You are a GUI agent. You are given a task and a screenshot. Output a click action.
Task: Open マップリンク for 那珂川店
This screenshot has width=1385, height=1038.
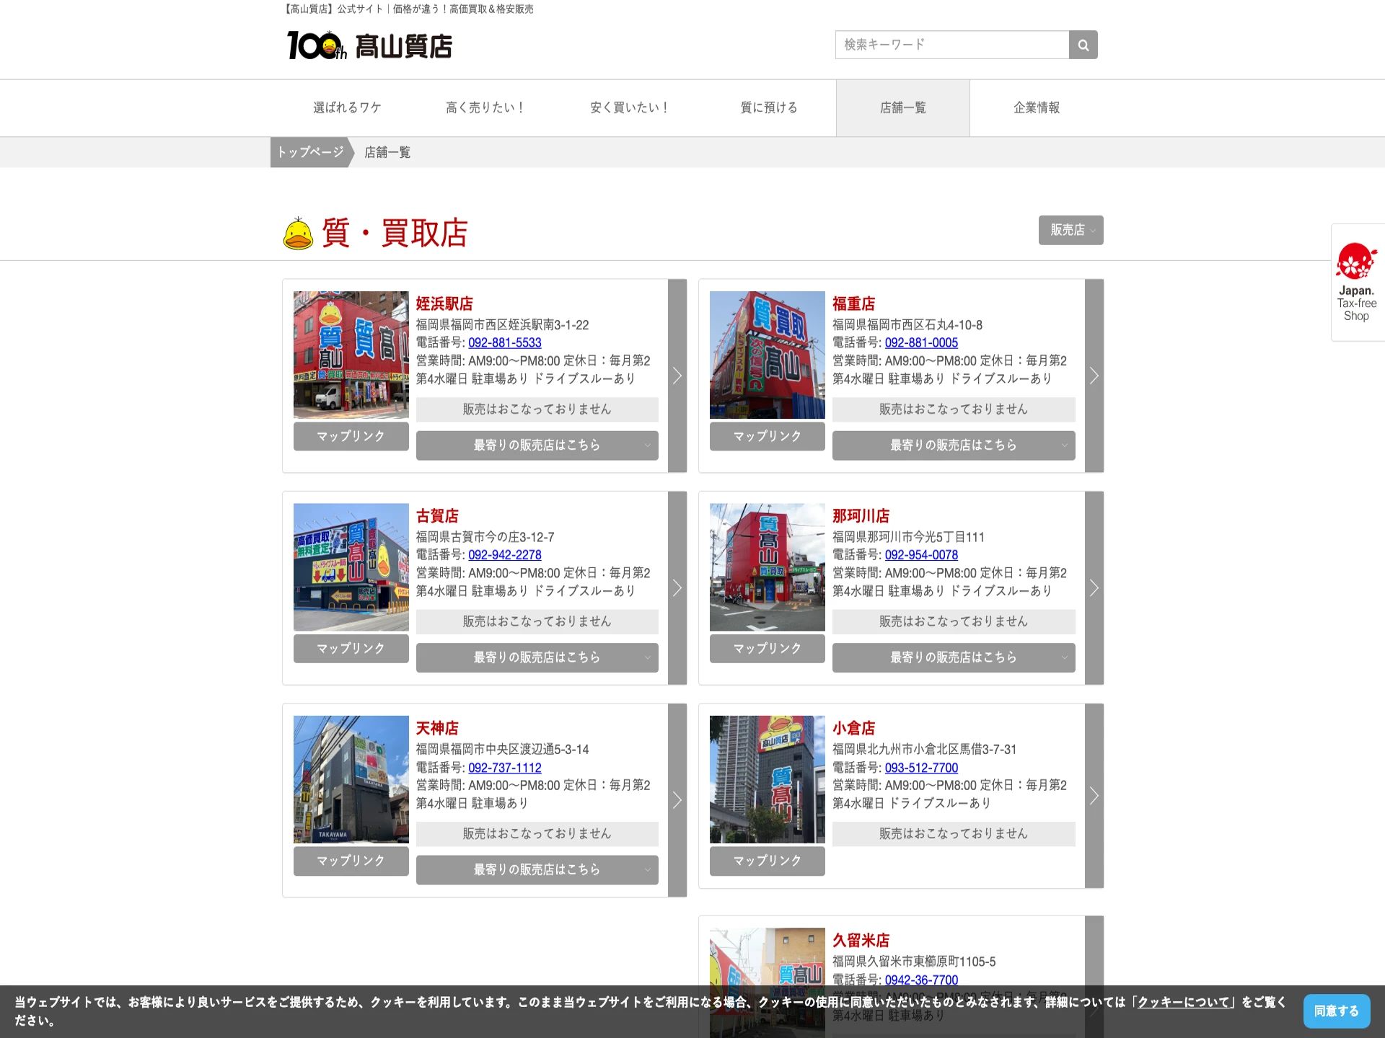point(768,649)
